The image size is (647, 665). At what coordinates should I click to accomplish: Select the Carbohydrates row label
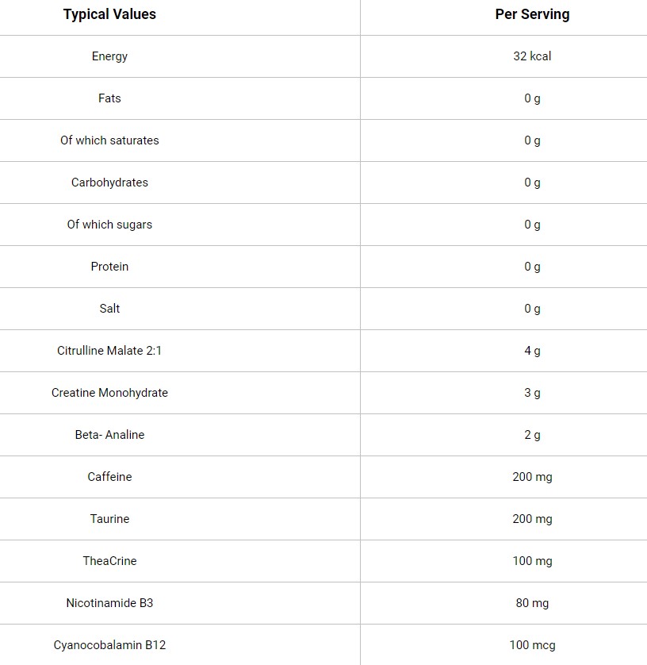click(109, 183)
